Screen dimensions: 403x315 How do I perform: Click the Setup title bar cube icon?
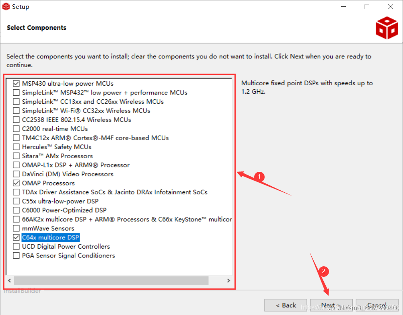click(6, 6)
